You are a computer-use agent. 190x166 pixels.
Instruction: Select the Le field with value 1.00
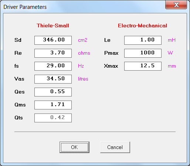pos(143,40)
